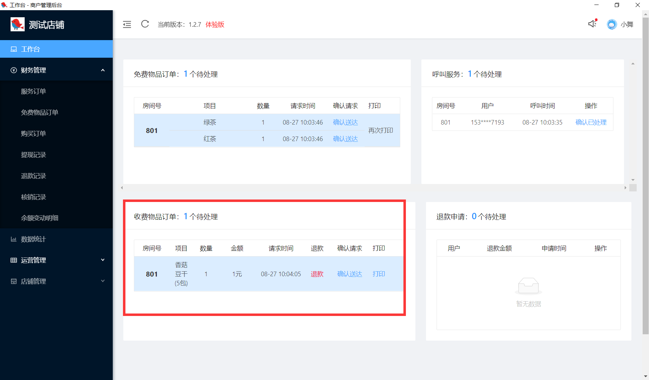Collapse the 财务管理 menu chevron
Image resolution: width=649 pixels, height=380 pixels.
[103, 70]
